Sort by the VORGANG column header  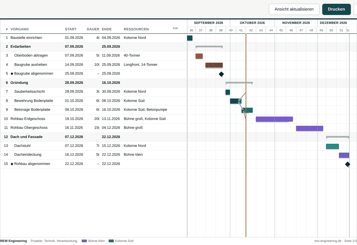click(x=20, y=29)
